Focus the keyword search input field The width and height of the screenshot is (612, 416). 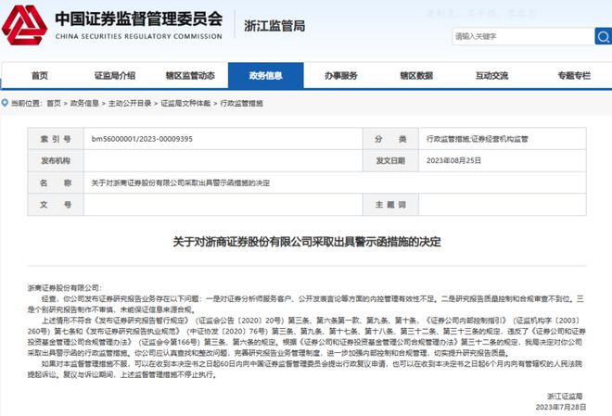point(523,36)
